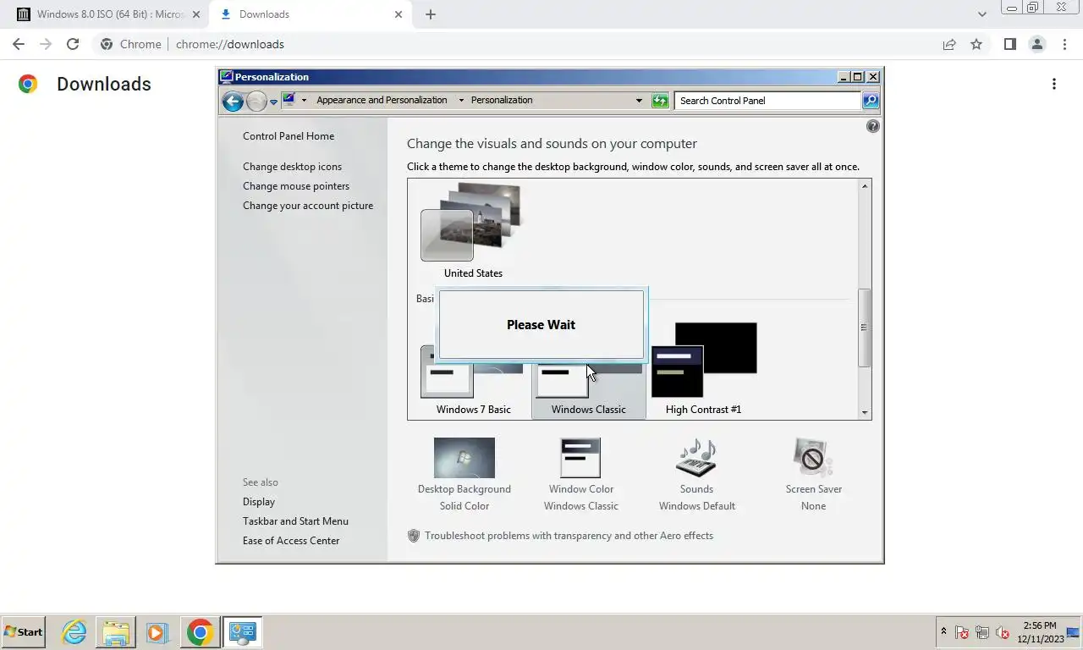Open Sounds settings icon
1083x650 pixels.
pos(696,458)
